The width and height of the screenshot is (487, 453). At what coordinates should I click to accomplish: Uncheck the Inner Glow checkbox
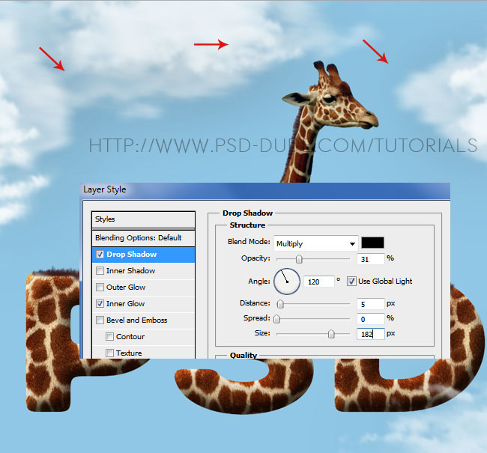(100, 304)
